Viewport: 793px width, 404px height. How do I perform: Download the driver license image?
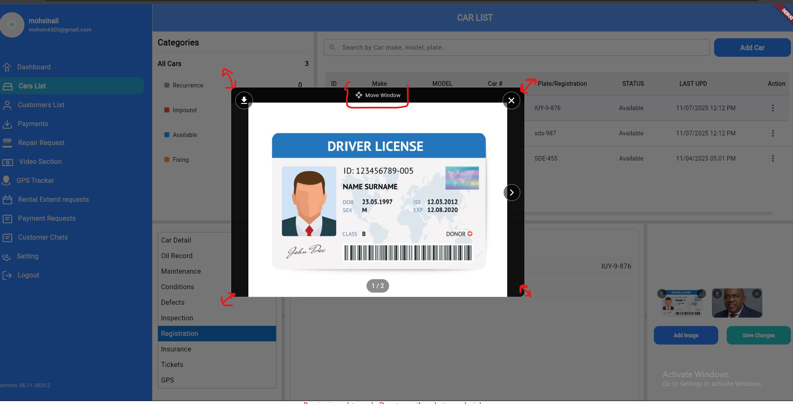pos(244,100)
